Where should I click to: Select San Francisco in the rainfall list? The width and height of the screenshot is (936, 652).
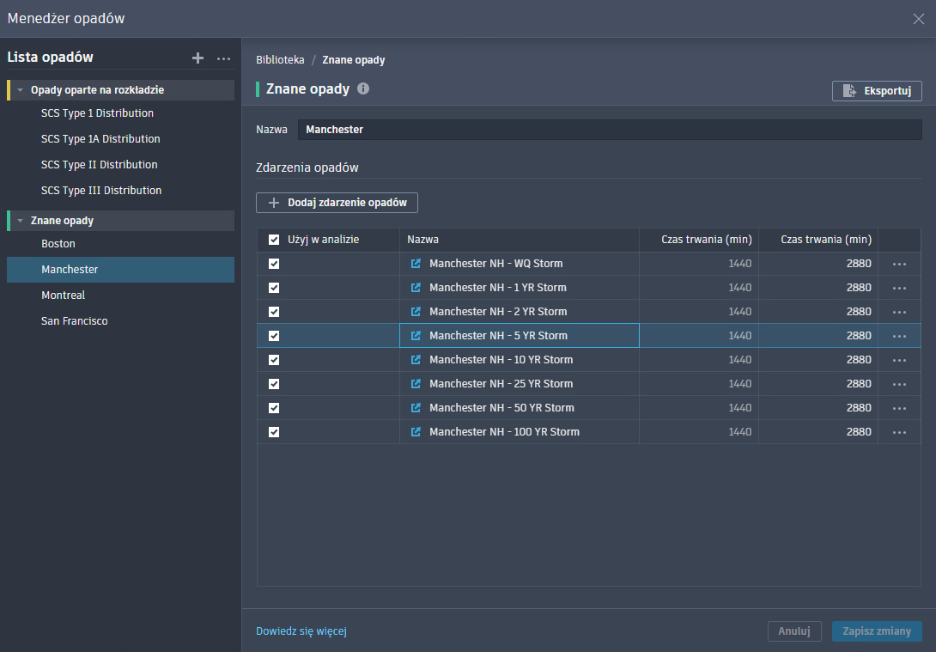point(120,320)
